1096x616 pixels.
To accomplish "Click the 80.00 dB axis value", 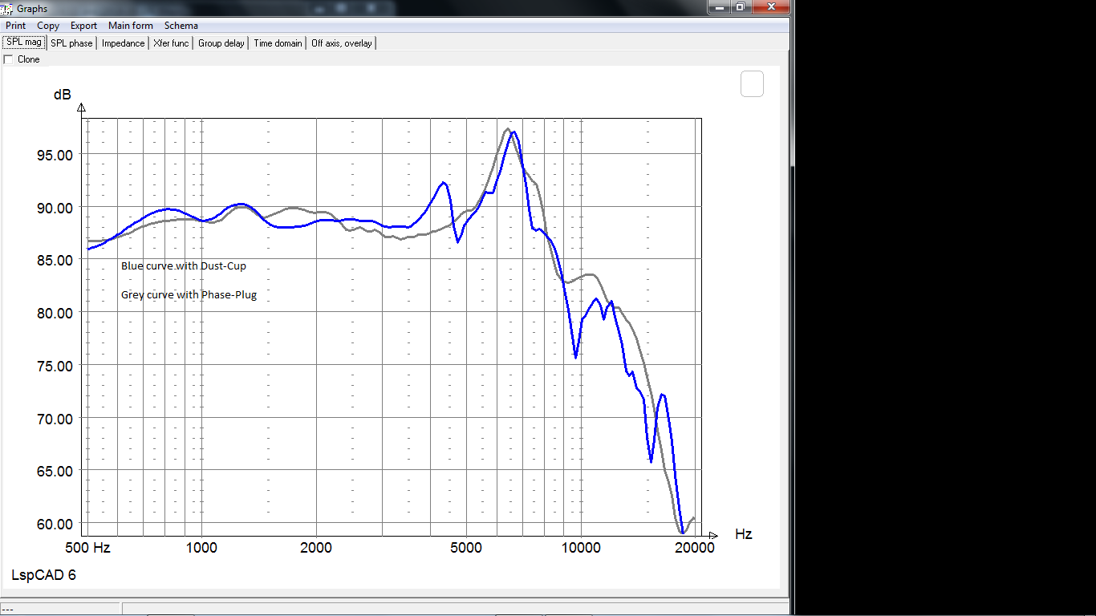I will click(55, 313).
